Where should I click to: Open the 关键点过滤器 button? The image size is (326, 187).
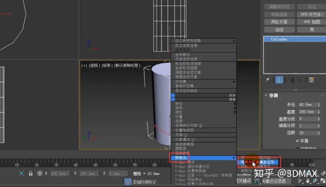click(x=276, y=181)
